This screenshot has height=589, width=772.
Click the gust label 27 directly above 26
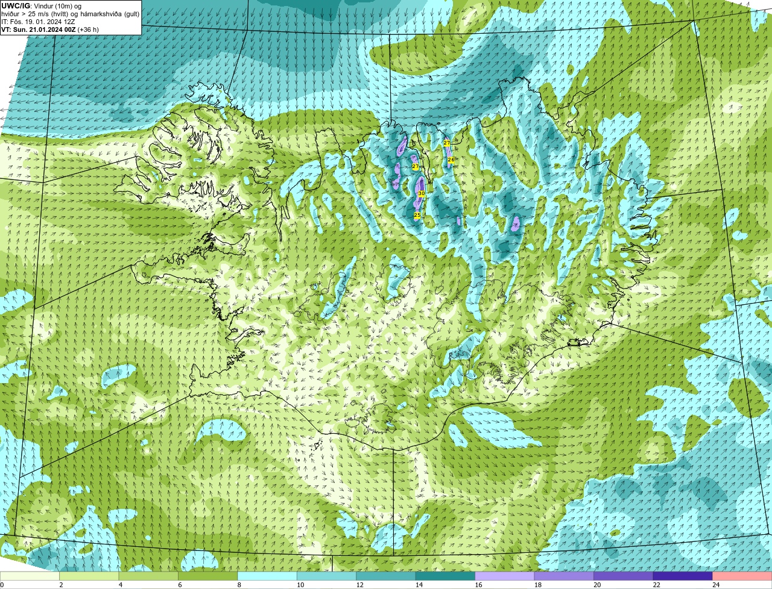(447, 143)
